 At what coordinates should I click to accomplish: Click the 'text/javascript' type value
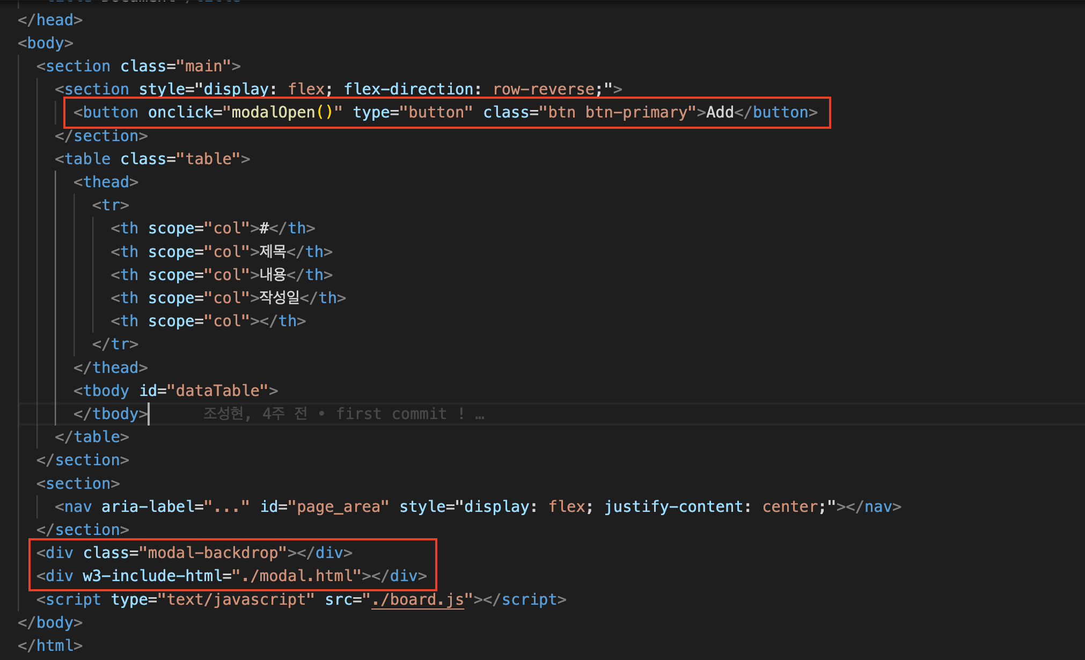[236, 599]
